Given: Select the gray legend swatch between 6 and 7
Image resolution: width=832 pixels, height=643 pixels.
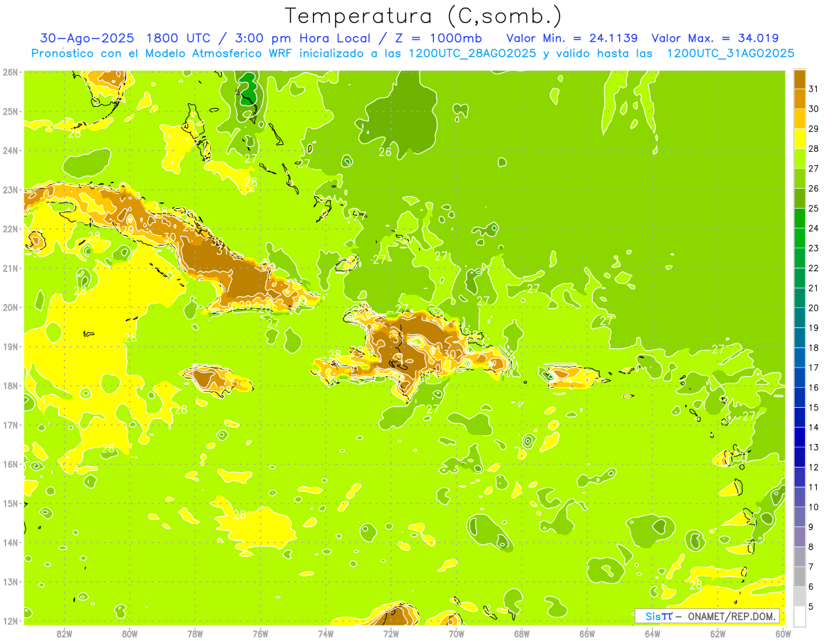Looking at the screenshot, I should click(799, 576).
